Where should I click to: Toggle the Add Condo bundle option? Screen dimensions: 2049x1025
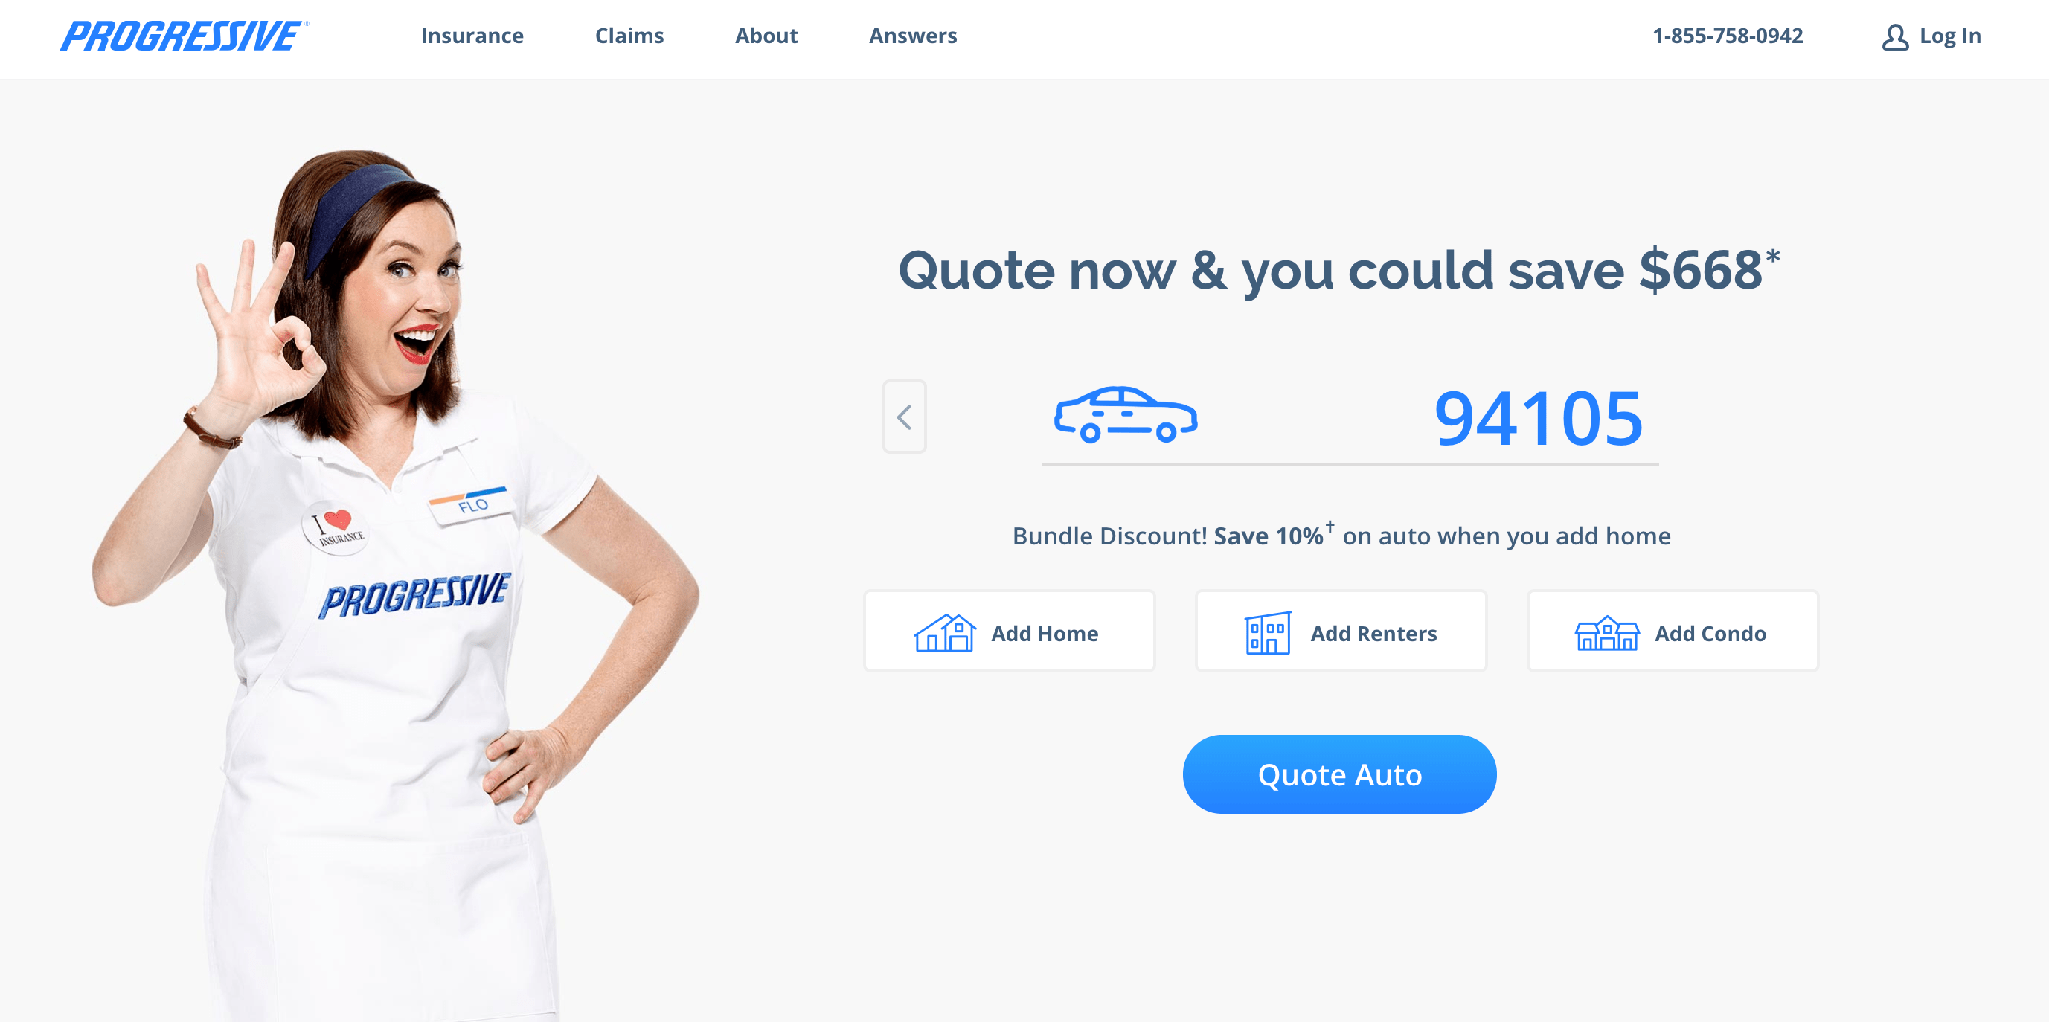[x=1673, y=632]
